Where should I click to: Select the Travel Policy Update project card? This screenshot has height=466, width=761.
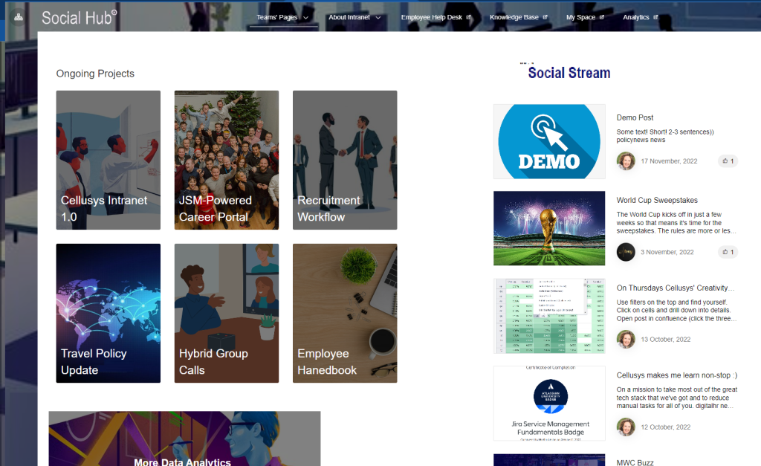tap(108, 313)
